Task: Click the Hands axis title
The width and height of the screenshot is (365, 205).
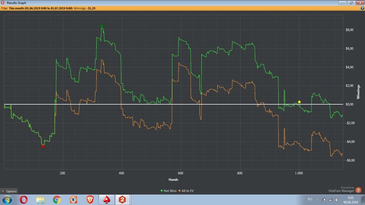Action: coord(173,180)
